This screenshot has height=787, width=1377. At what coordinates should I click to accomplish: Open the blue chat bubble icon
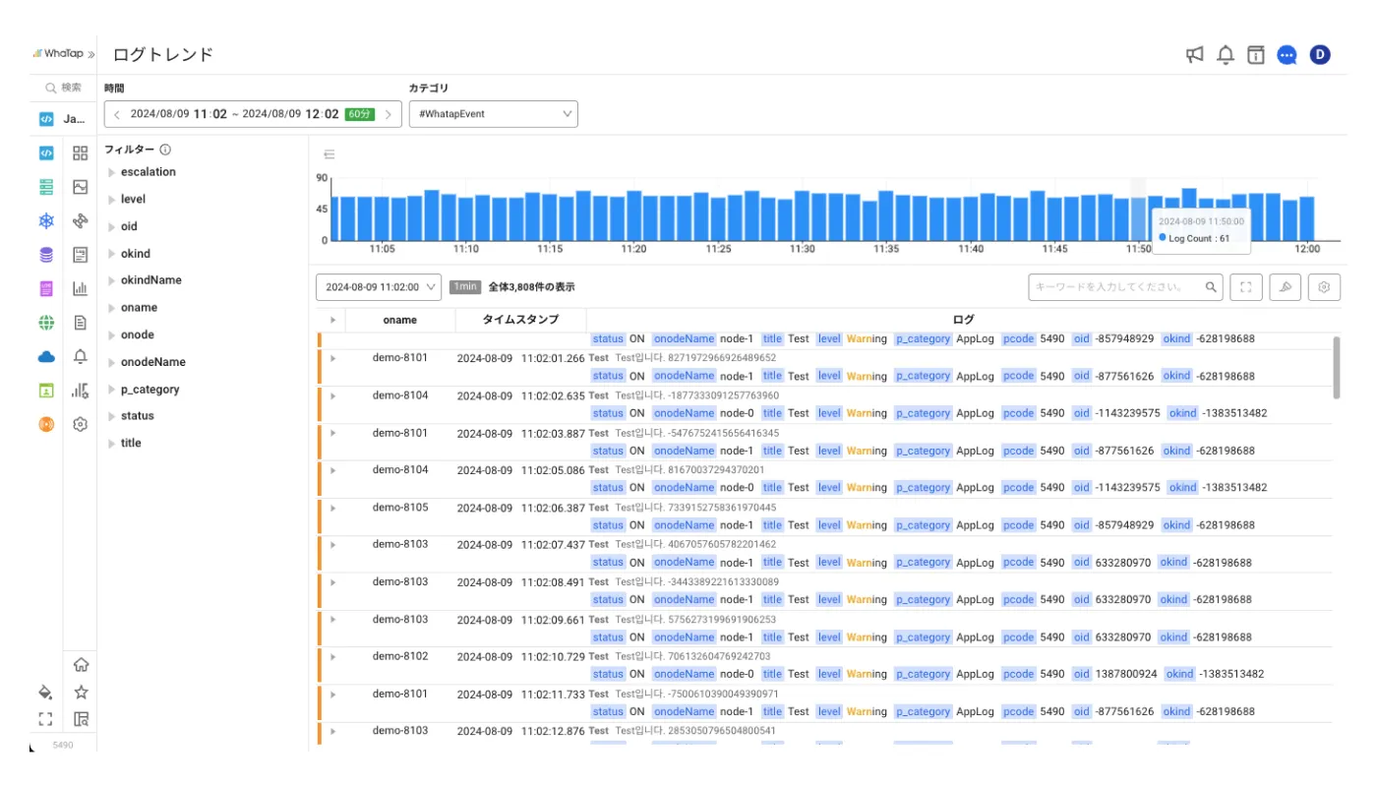click(x=1287, y=55)
